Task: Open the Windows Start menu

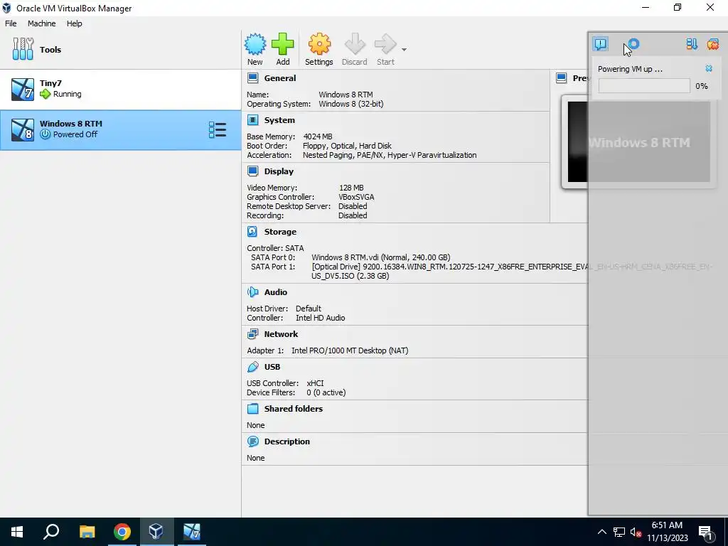Action: 17,532
